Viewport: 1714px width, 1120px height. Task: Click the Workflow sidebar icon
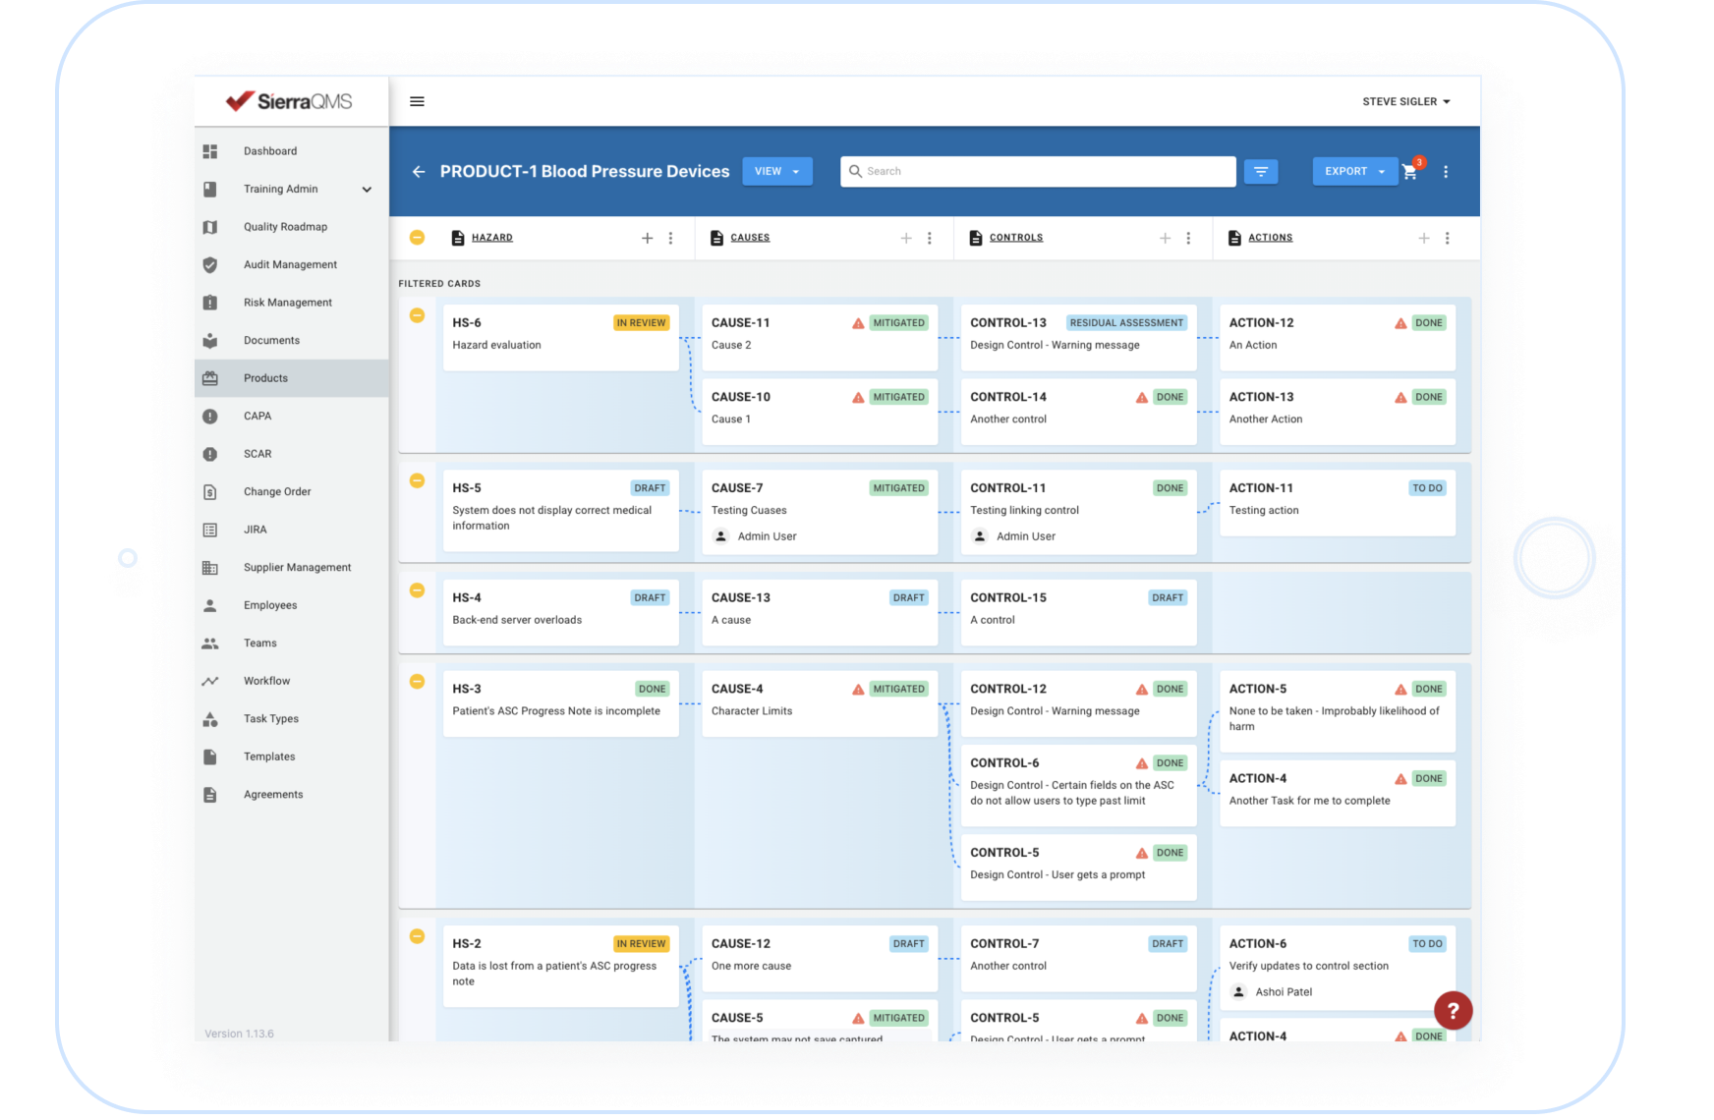pos(209,681)
